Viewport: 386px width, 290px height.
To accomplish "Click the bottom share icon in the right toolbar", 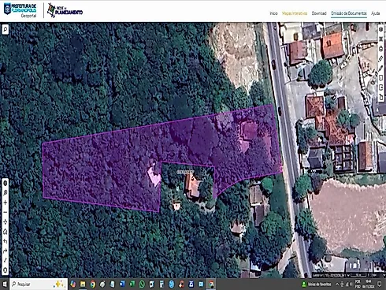I will pos(381,98).
